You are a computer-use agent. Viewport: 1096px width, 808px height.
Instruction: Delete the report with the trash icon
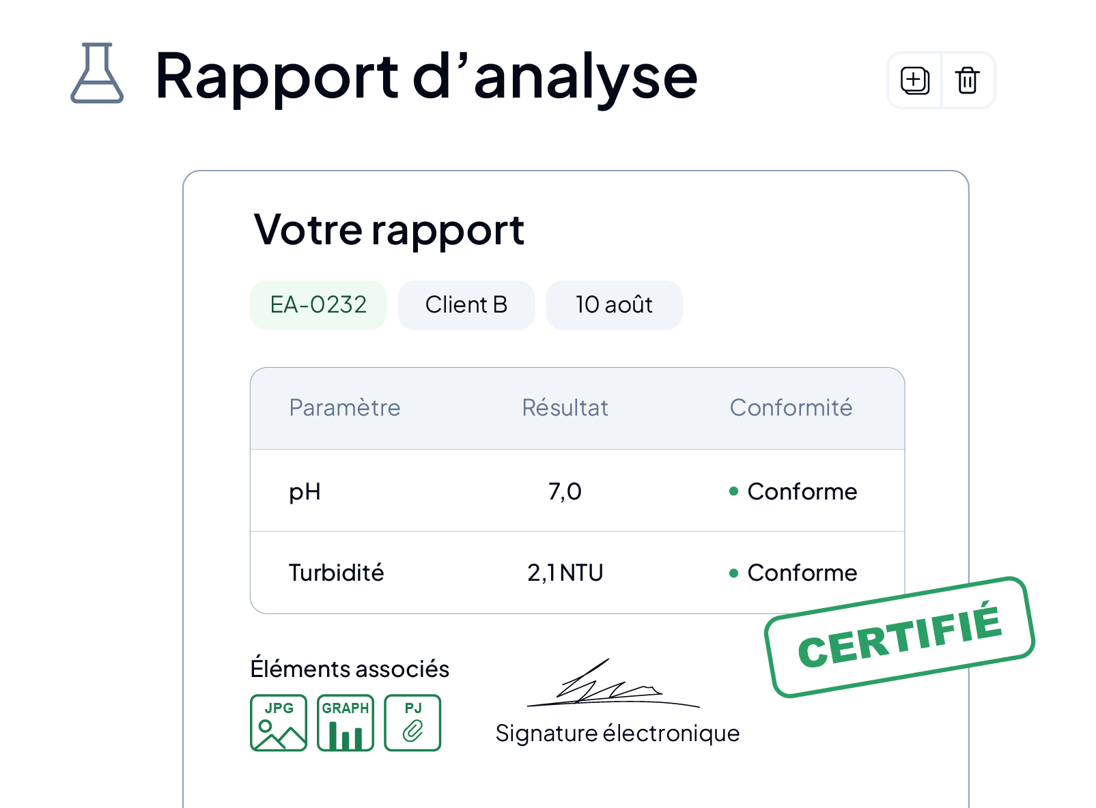[968, 81]
